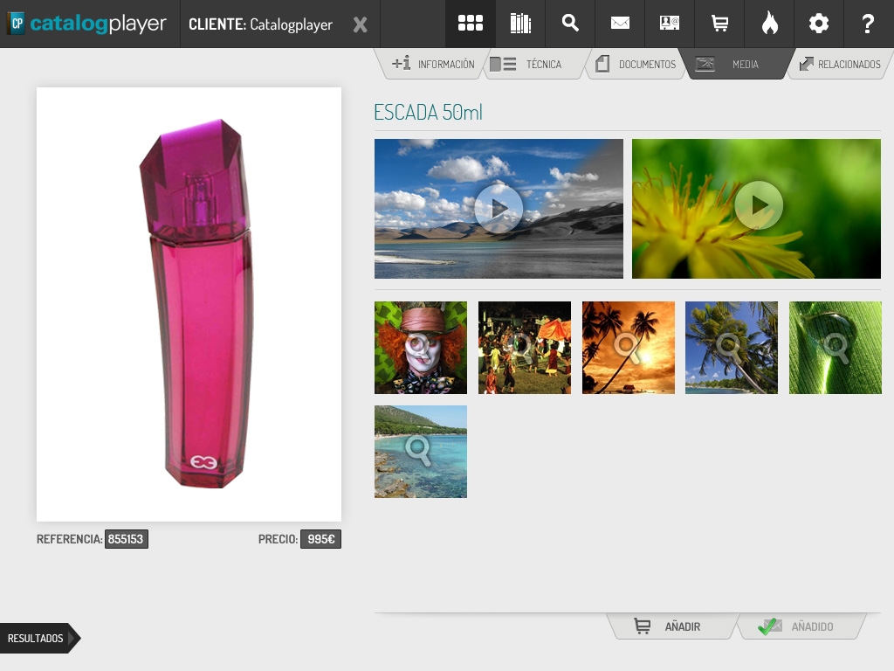This screenshot has width=894, height=671.
Task: Enlarge the festival crowd thumbnail
Action: coord(525,348)
